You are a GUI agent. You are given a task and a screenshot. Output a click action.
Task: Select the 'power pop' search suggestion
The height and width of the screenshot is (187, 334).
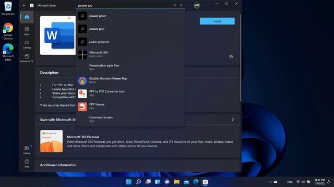tap(130, 29)
